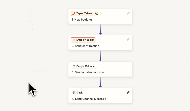Click the Zapier Tables orange logo icon
Screen dimensions: 190x111
coord(74,13)
